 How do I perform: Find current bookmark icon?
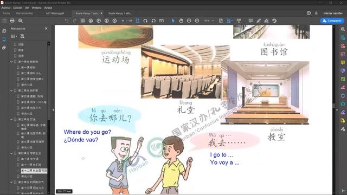[22, 36]
